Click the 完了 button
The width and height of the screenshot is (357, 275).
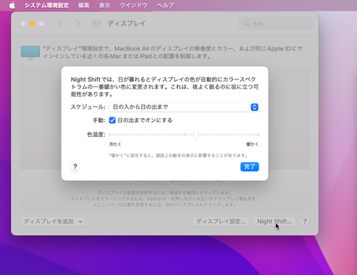(250, 166)
